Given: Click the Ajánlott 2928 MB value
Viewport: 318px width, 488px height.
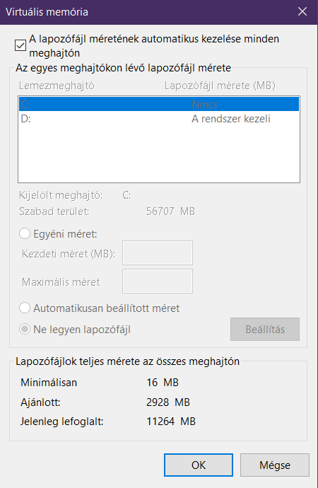Looking at the screenshot, I should coord(168,402).
